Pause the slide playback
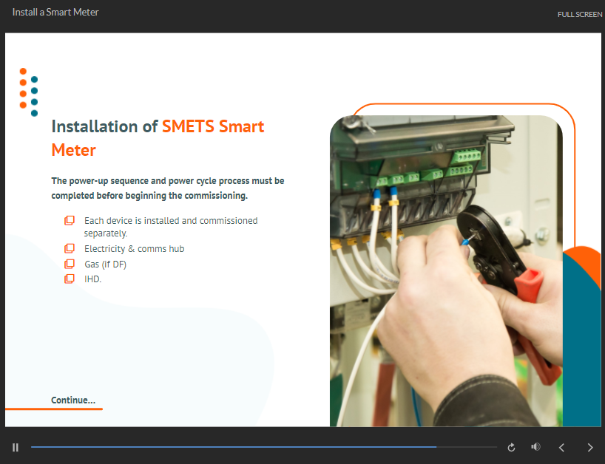 point(16,447)
